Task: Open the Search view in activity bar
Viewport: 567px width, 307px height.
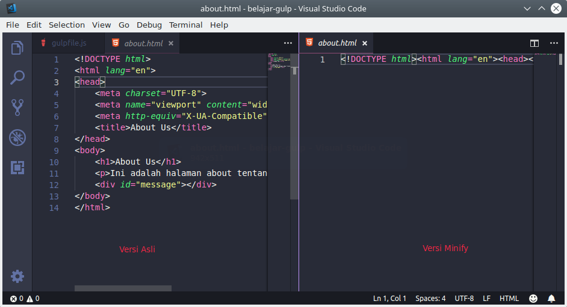Action: [17, 78]
